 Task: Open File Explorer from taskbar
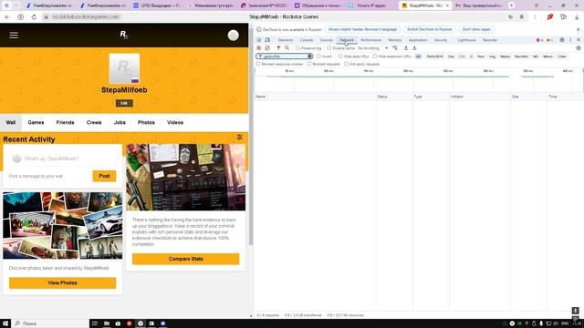point(107,323)
